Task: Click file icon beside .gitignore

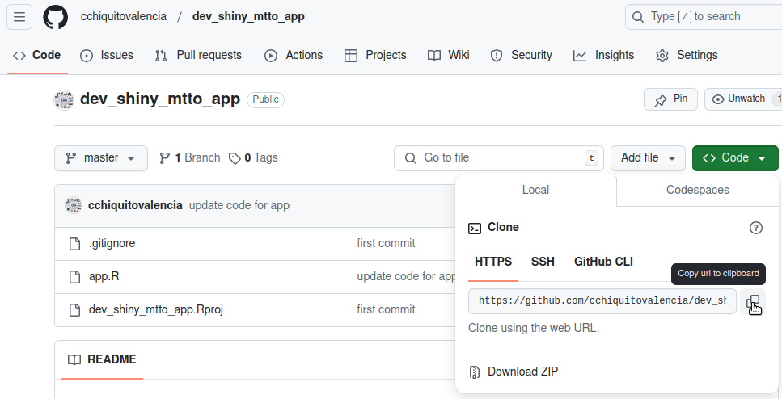Action: (x=75, y=244)
